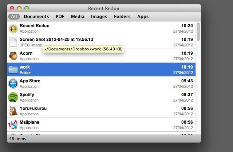Click the Recent Redux window title
Image resolution: width=233 pixels, height=152 pixels.
(x=103, y=8)
